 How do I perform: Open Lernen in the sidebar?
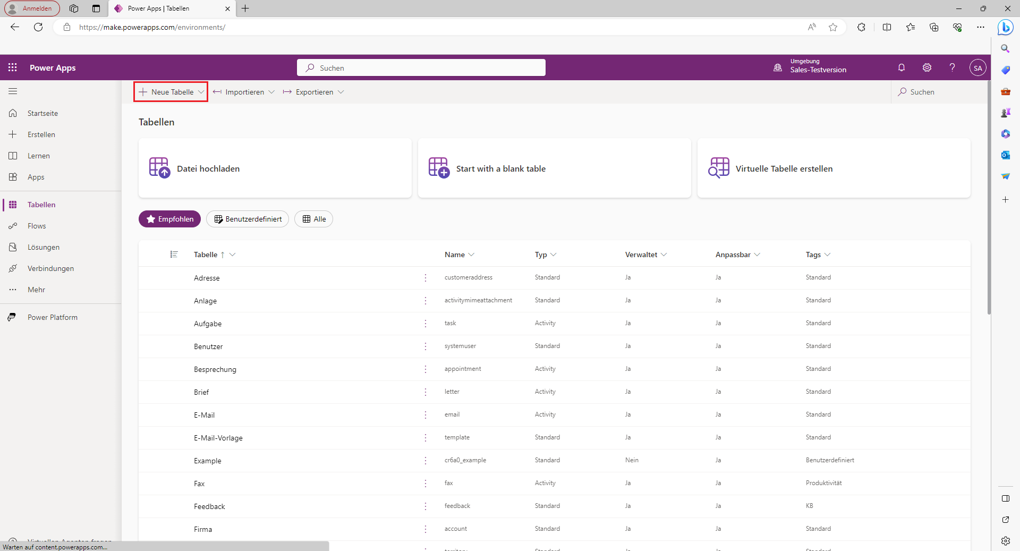[x=61, y=156]
